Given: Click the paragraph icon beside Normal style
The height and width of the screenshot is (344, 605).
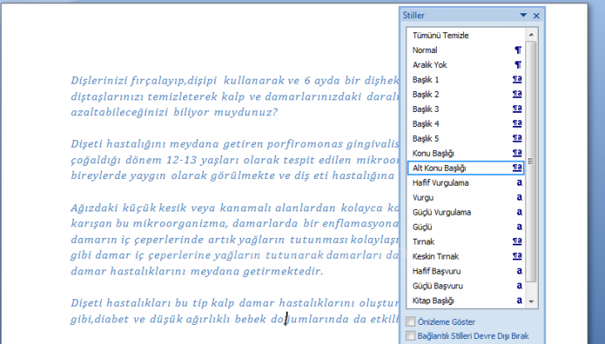Looking at the screenshot, I should click(518, 51).
